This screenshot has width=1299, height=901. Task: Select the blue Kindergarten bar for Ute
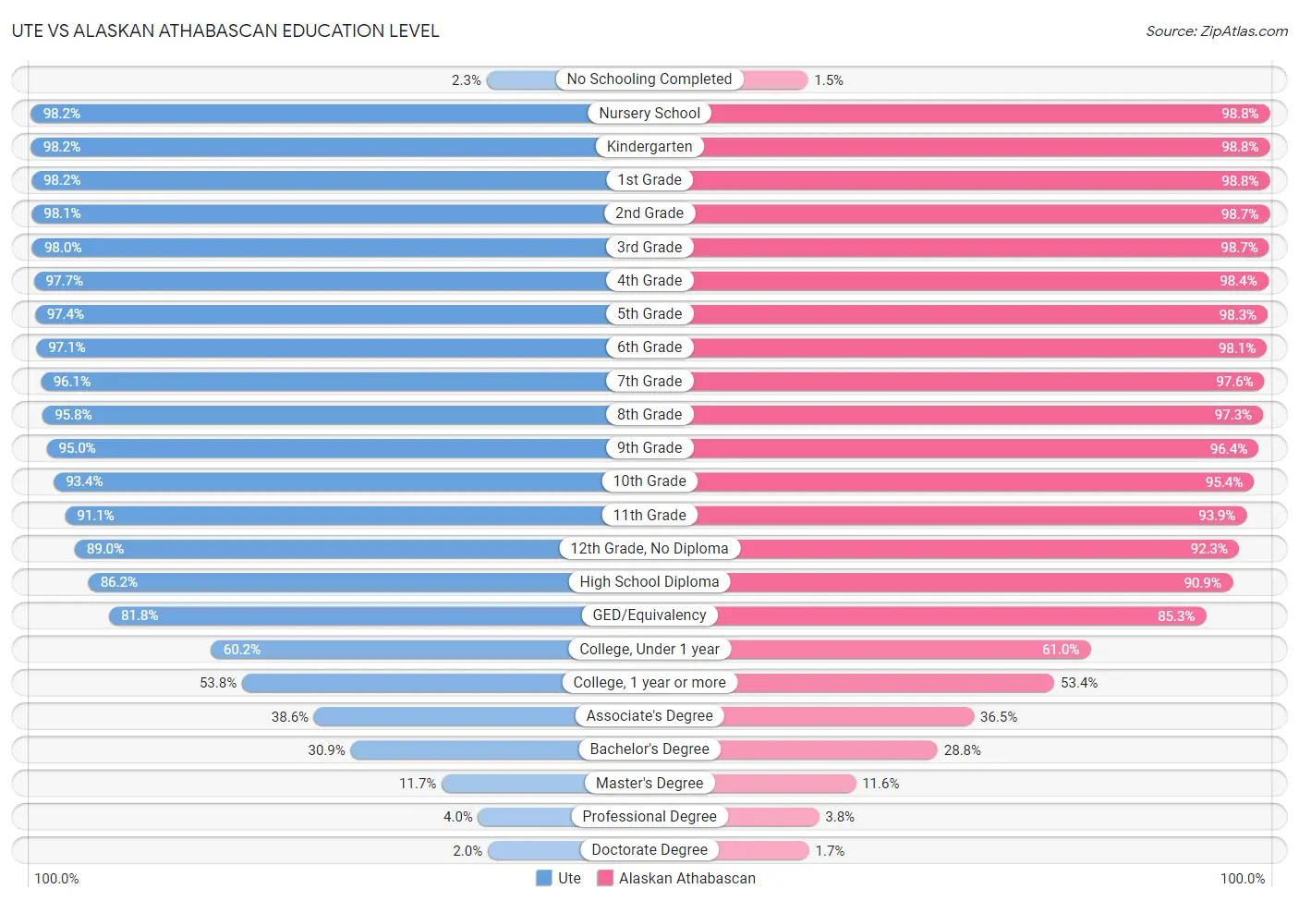point(339,147)
